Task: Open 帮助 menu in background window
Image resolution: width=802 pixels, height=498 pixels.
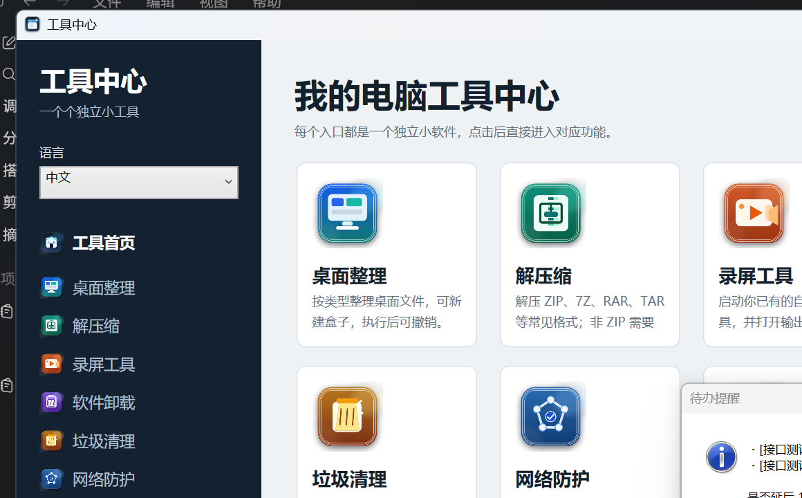Action: point(266,4)
